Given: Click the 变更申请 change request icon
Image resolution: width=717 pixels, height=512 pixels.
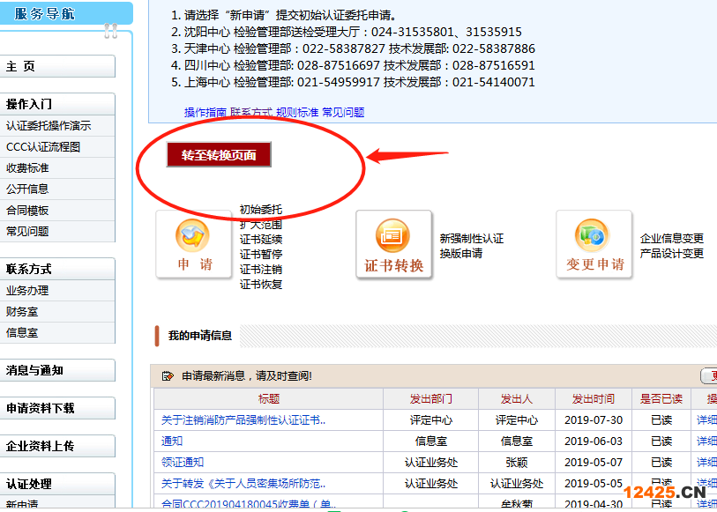Looking at the screenshot, I should pos(594,244).
